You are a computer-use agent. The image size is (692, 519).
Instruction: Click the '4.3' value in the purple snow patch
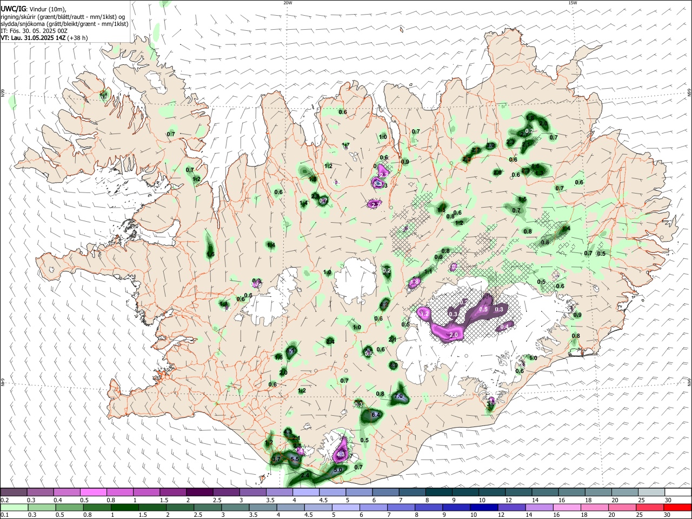pos(341,455)
